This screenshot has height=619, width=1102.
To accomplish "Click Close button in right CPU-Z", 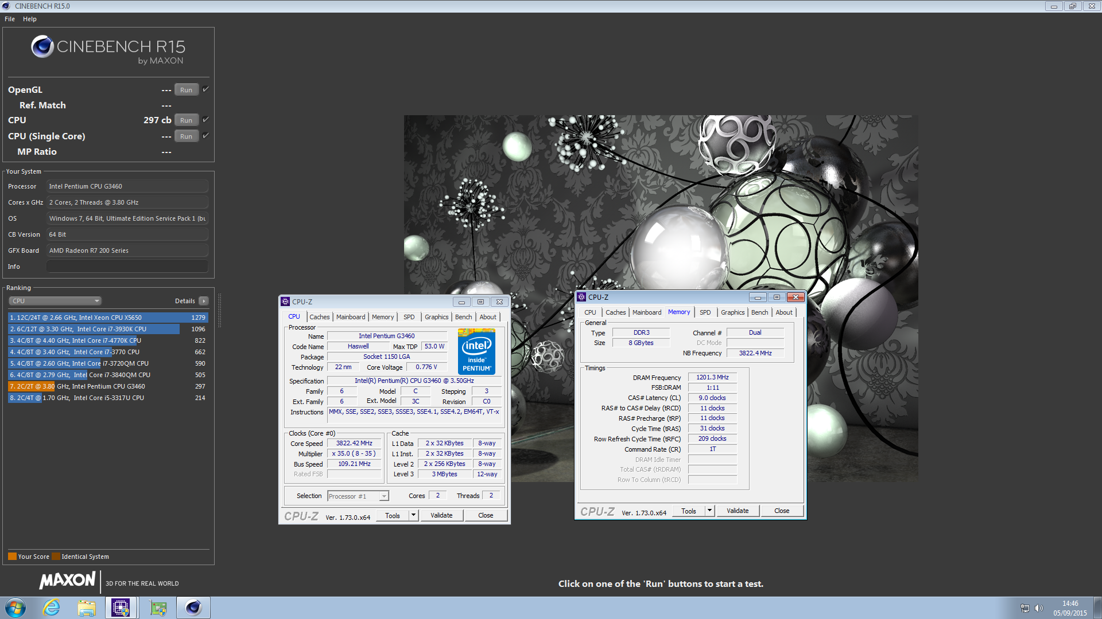I will [782, 511].
